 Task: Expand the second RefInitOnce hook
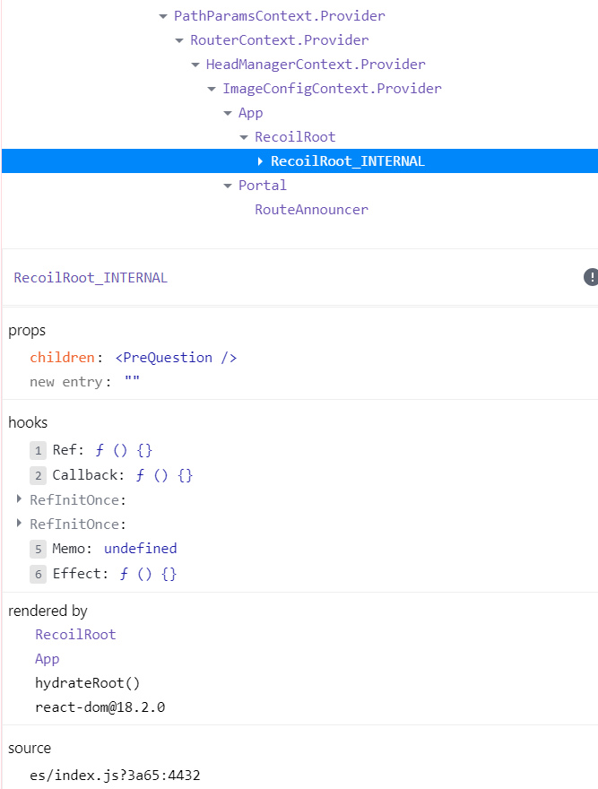19,523
